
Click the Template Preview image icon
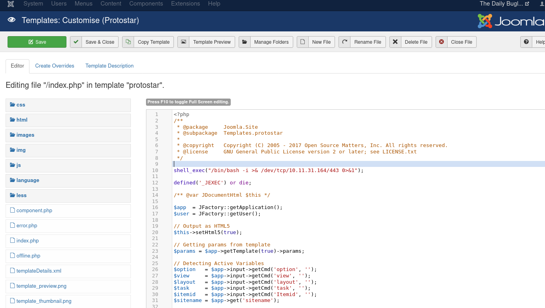[x=183, y=42]
